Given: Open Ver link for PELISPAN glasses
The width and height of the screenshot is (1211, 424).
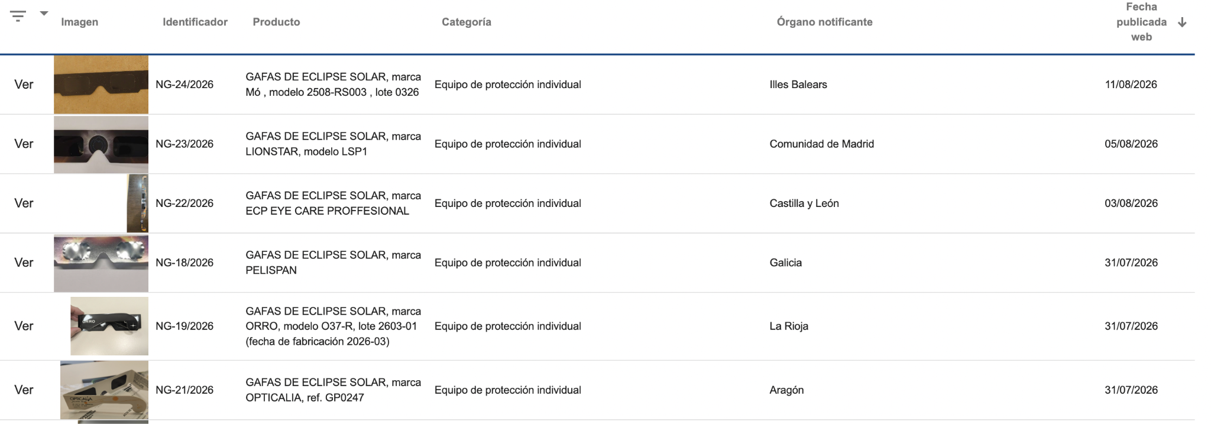Looking at the screenshot, I should (24, 263).
